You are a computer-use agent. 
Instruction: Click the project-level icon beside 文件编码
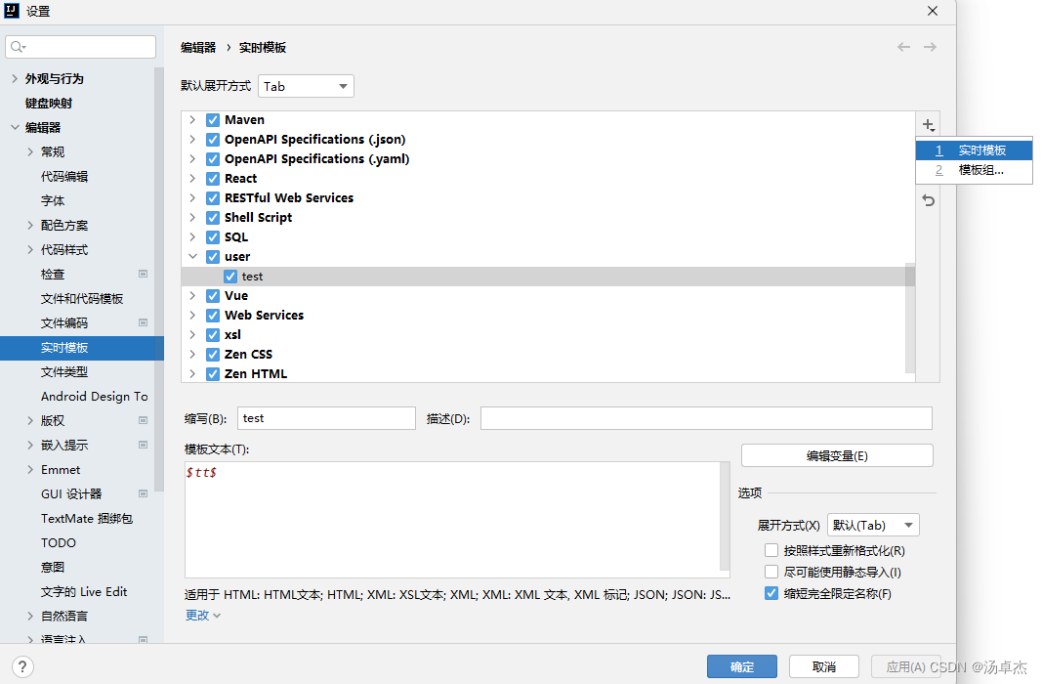144,323
